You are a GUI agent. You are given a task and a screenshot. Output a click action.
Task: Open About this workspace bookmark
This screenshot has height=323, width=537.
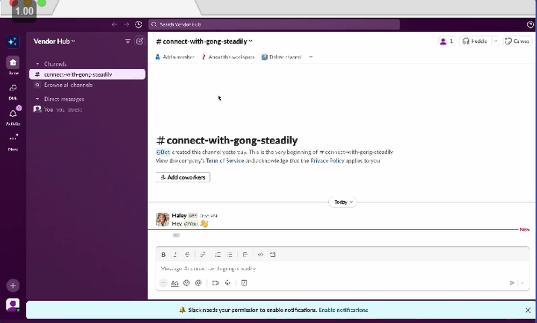pos(228,57)
